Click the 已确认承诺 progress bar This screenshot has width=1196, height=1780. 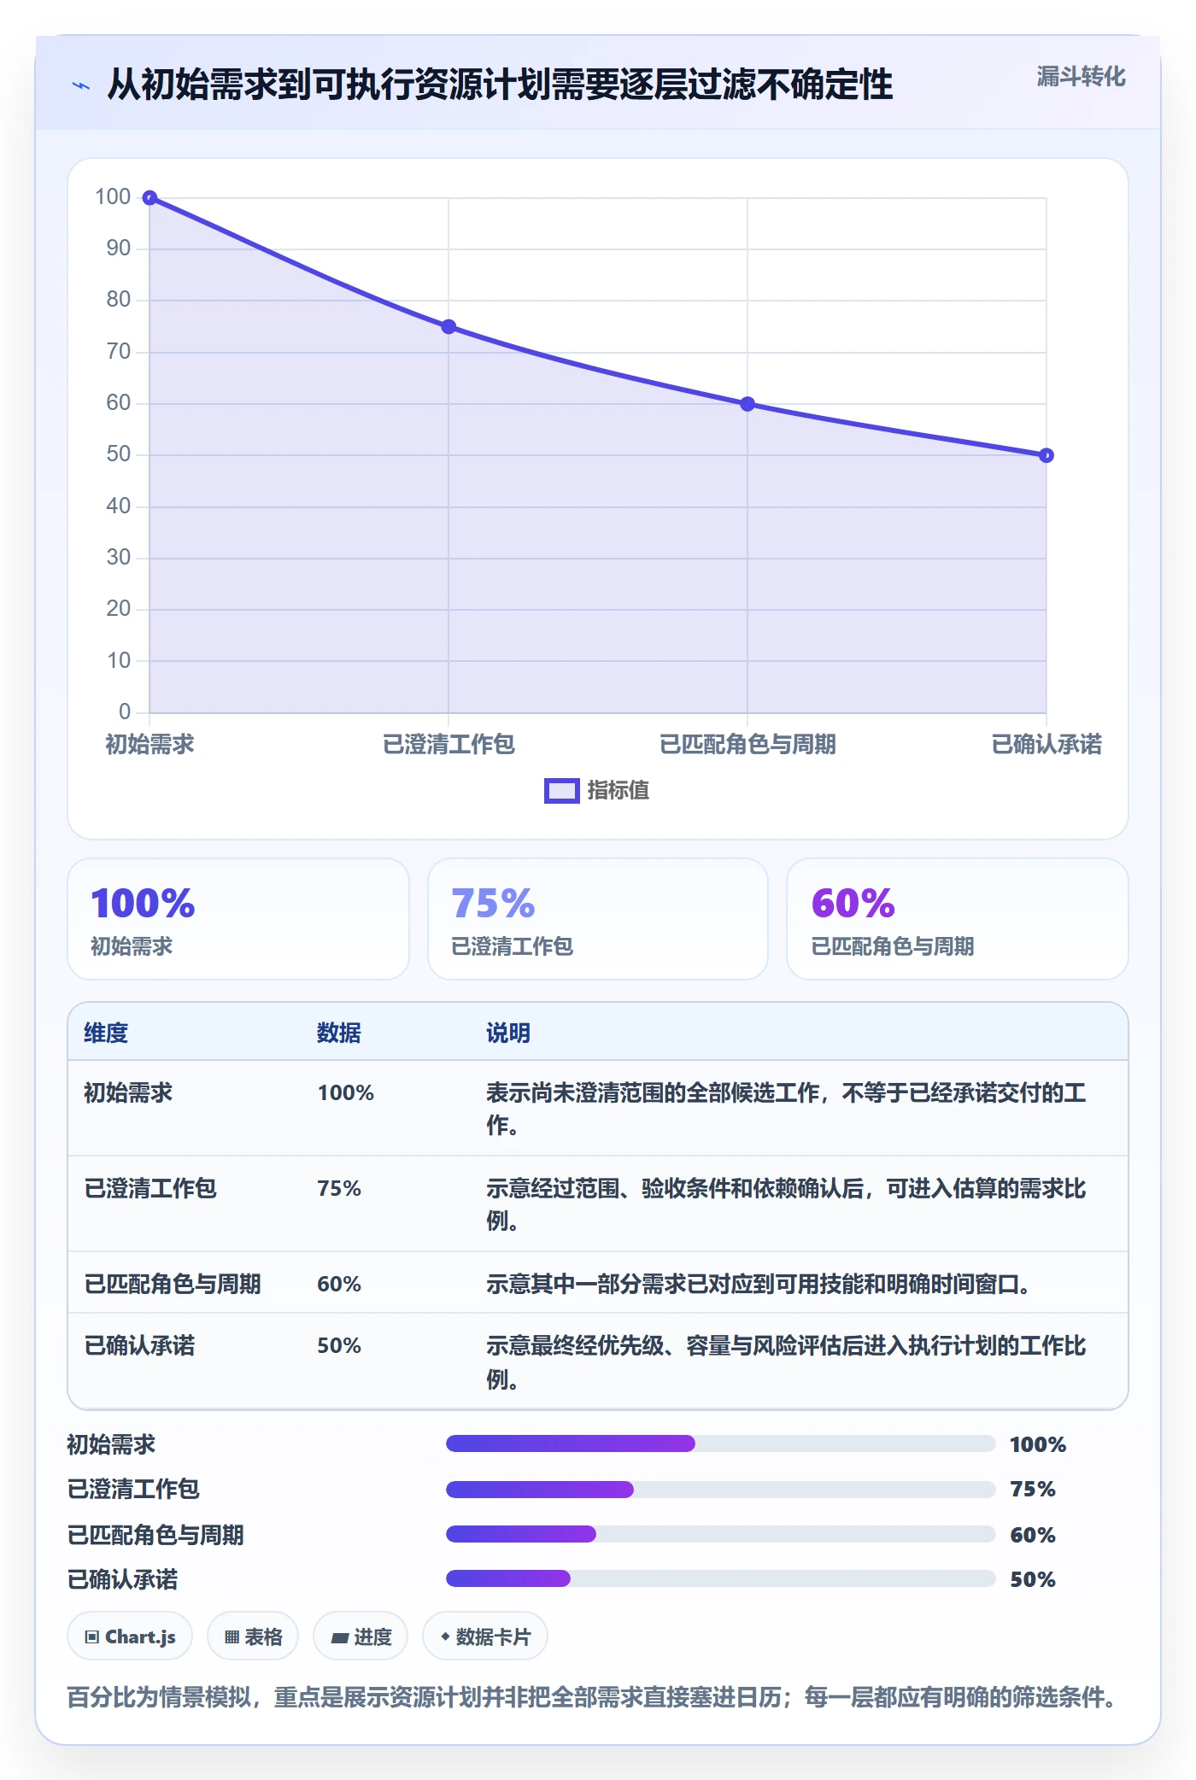[720, 1578]
